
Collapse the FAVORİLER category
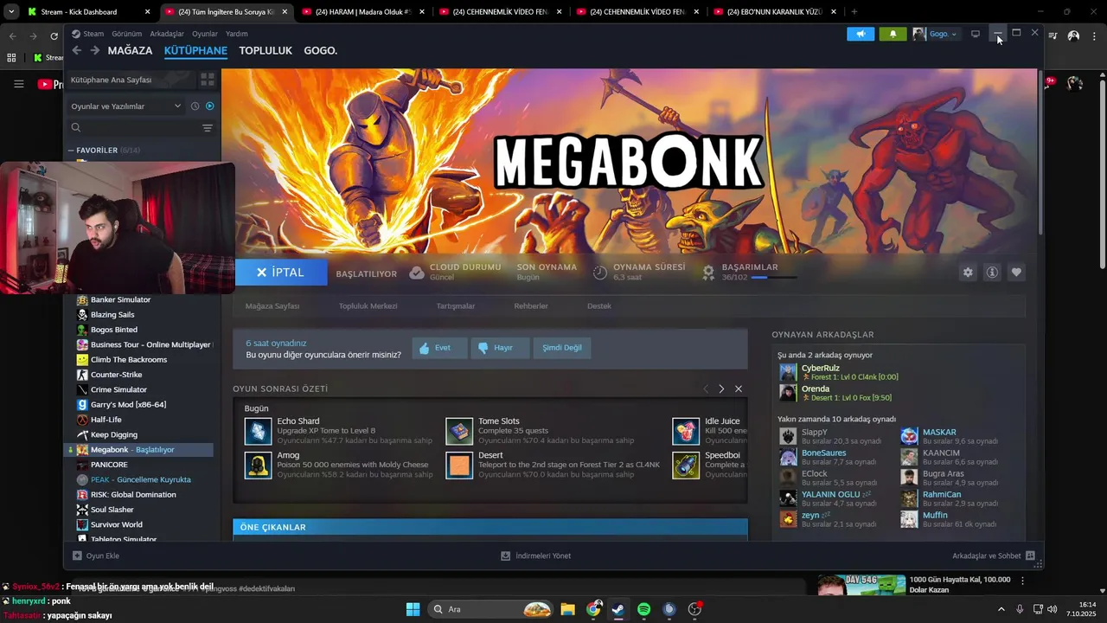click(x=71, y=151)
